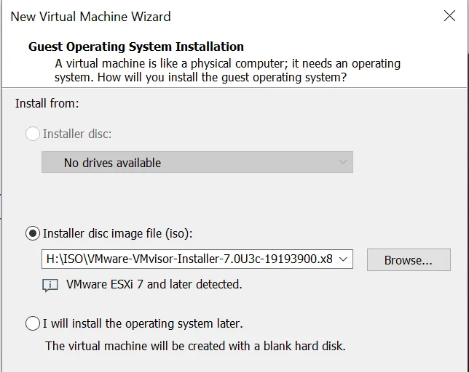469x372 pixels.
Task: Click the VMware ESXi 7 and later detected message
Action: [x=154, y=284]
